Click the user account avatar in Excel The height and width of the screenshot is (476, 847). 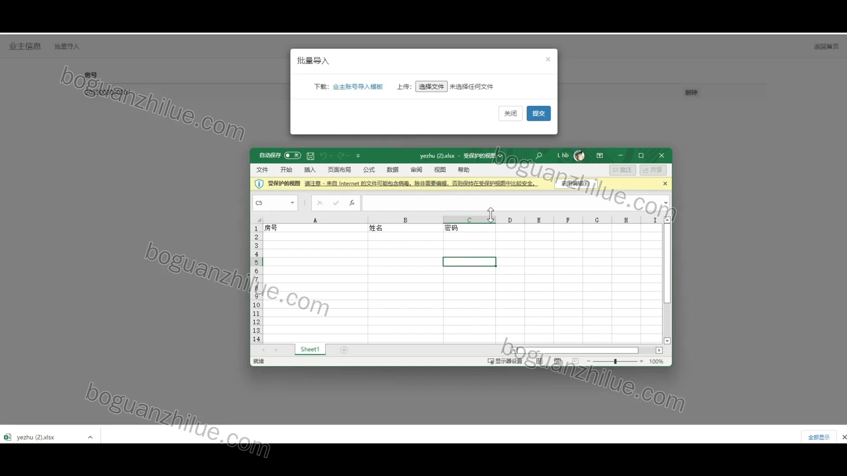(579, 156)
